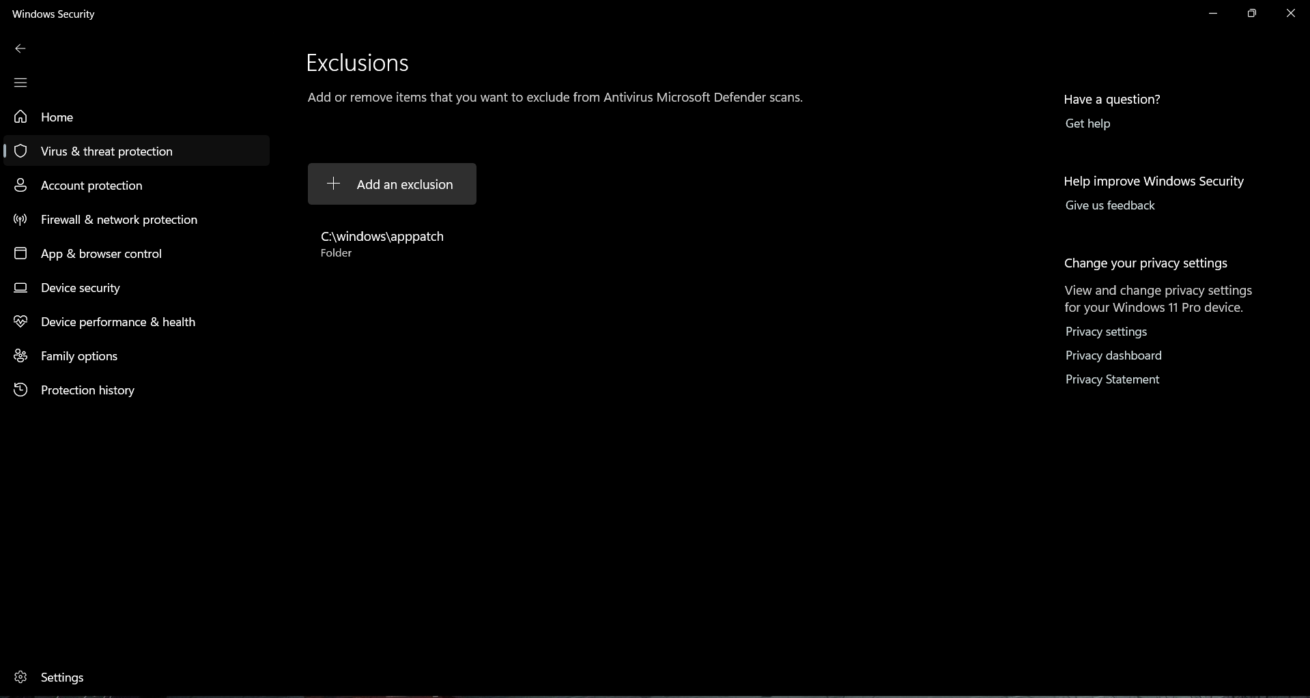1310x698 pixels.
Task: Expand the C:\windows\apppatch exclusion entry
Action: [x=382, y=244]
